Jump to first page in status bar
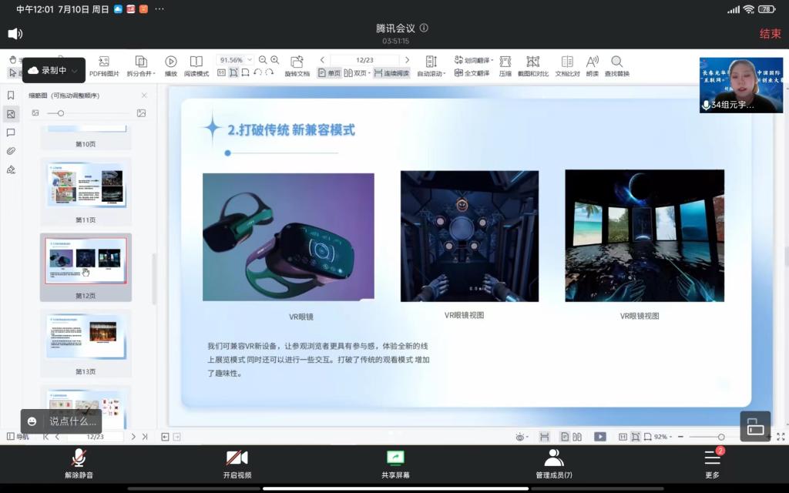 (x=45, y=437)
